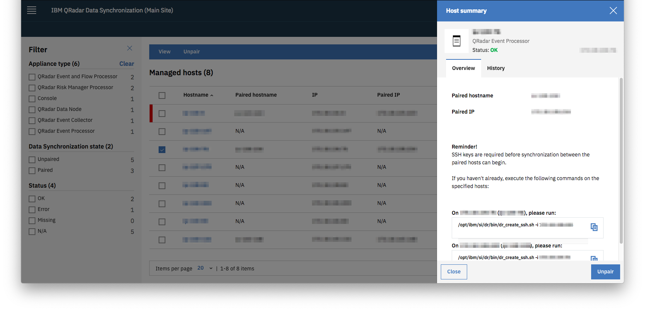The width and height of the screenshot is (645, 311).
Task: Check QRadar Risk Manager Processor filter
Action: coord(32,88)
